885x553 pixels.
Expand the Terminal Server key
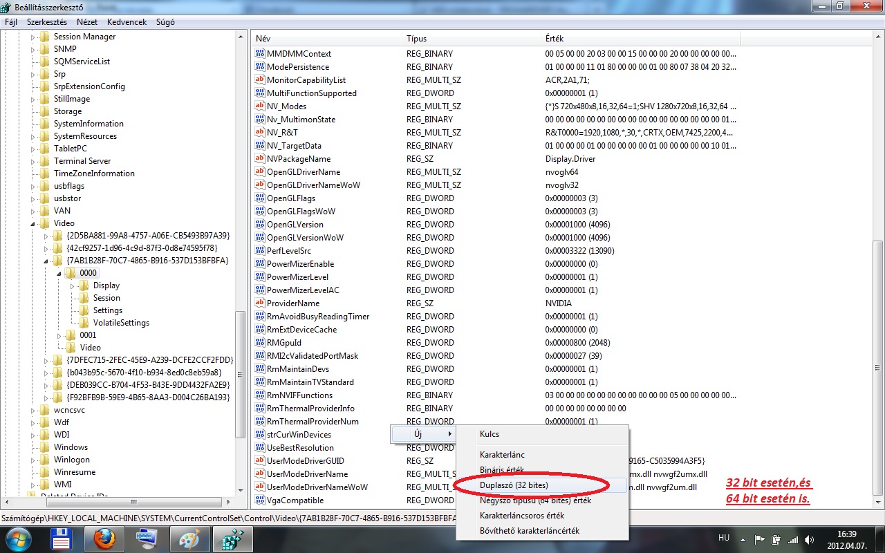click(32, 161)
